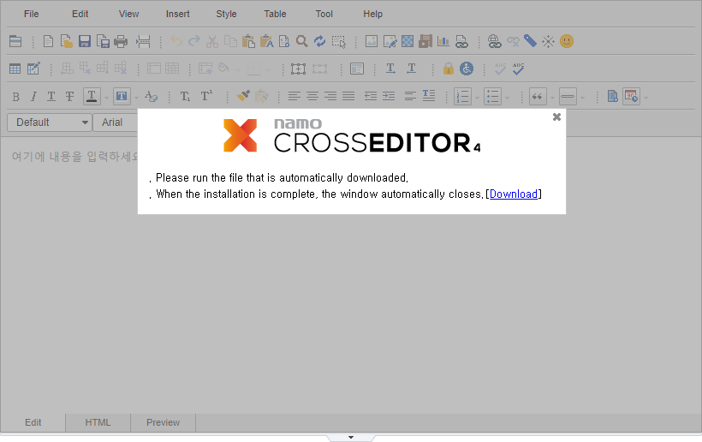Toggle superscript formatting
Image resolution: width=702 pixels, height=442 pixels.
click(x=206, y=96)
